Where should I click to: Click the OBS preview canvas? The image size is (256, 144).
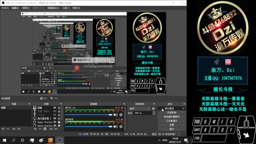click(93, 53)
